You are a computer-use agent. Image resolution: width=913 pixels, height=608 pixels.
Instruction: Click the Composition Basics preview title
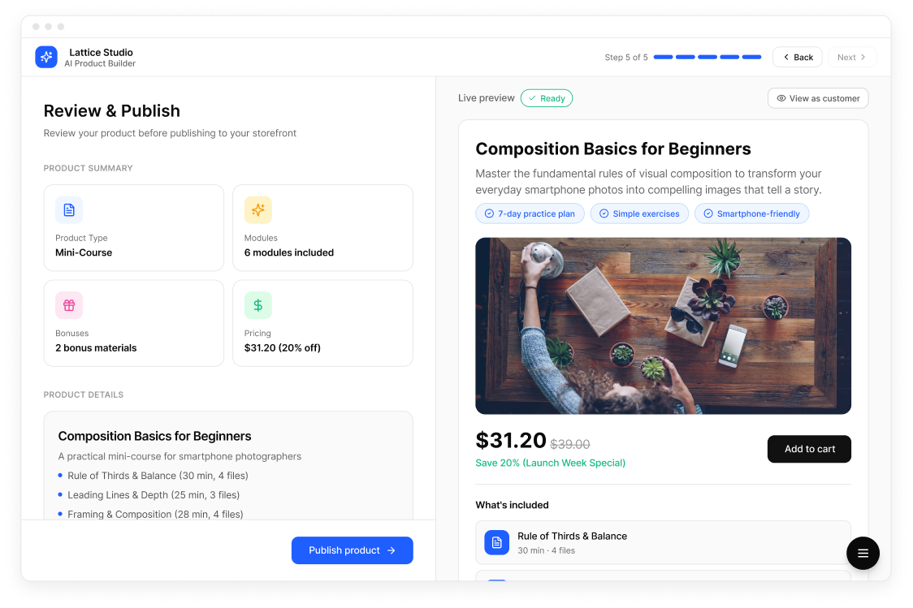pyautogui.click(x=613, y=149)
